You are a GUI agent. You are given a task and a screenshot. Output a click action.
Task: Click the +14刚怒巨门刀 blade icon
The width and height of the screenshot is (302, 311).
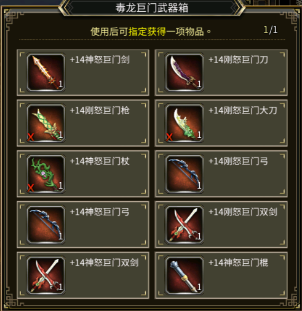[185, 72]
